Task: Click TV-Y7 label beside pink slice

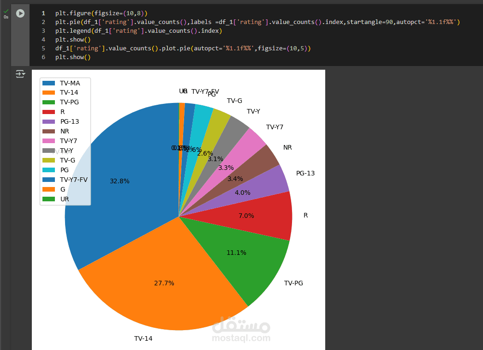Action: click(274, 127)
